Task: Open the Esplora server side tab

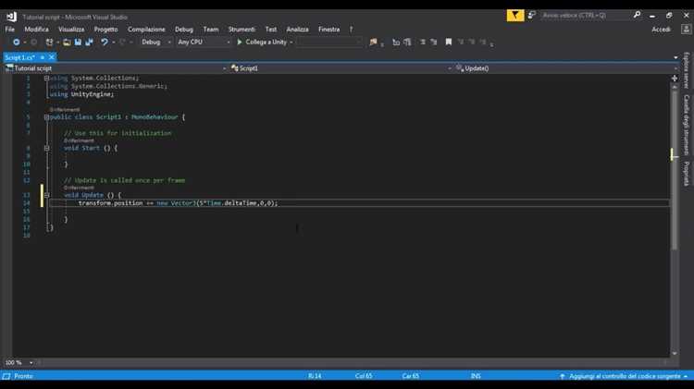Action: pos(687,70)
